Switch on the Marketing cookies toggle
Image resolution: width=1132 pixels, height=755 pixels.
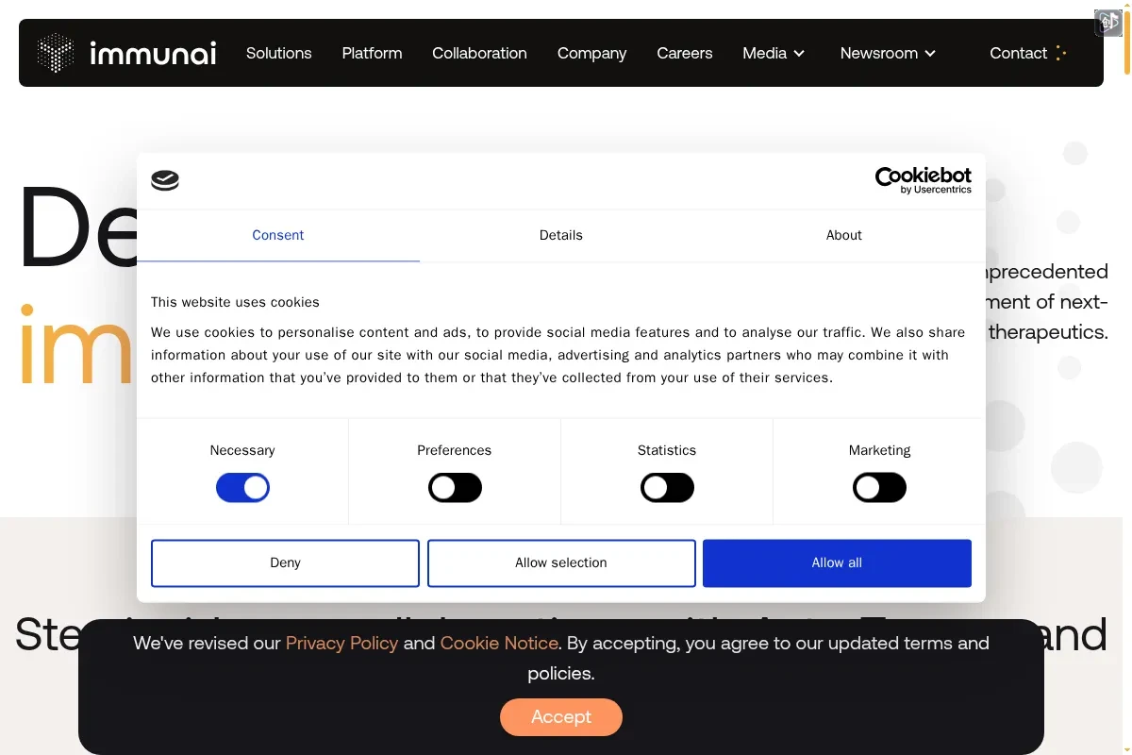tap(879, 488)
